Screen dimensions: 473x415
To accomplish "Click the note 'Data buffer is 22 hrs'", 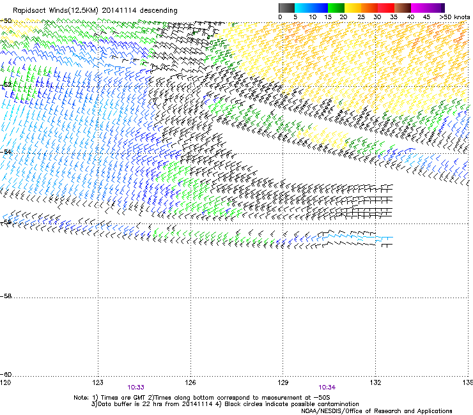I will (127, 404).
